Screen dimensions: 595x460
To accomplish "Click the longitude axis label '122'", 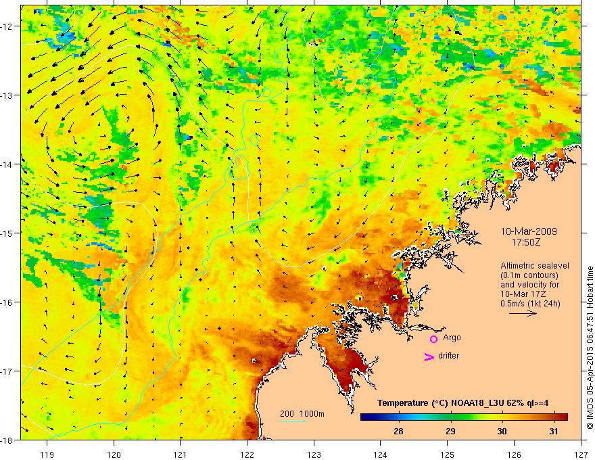I will point(247,455).
